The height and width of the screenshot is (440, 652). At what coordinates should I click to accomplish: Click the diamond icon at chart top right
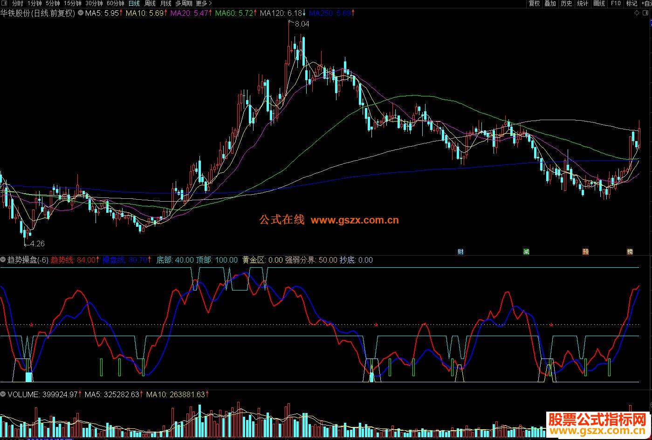[x=637, y=13]
